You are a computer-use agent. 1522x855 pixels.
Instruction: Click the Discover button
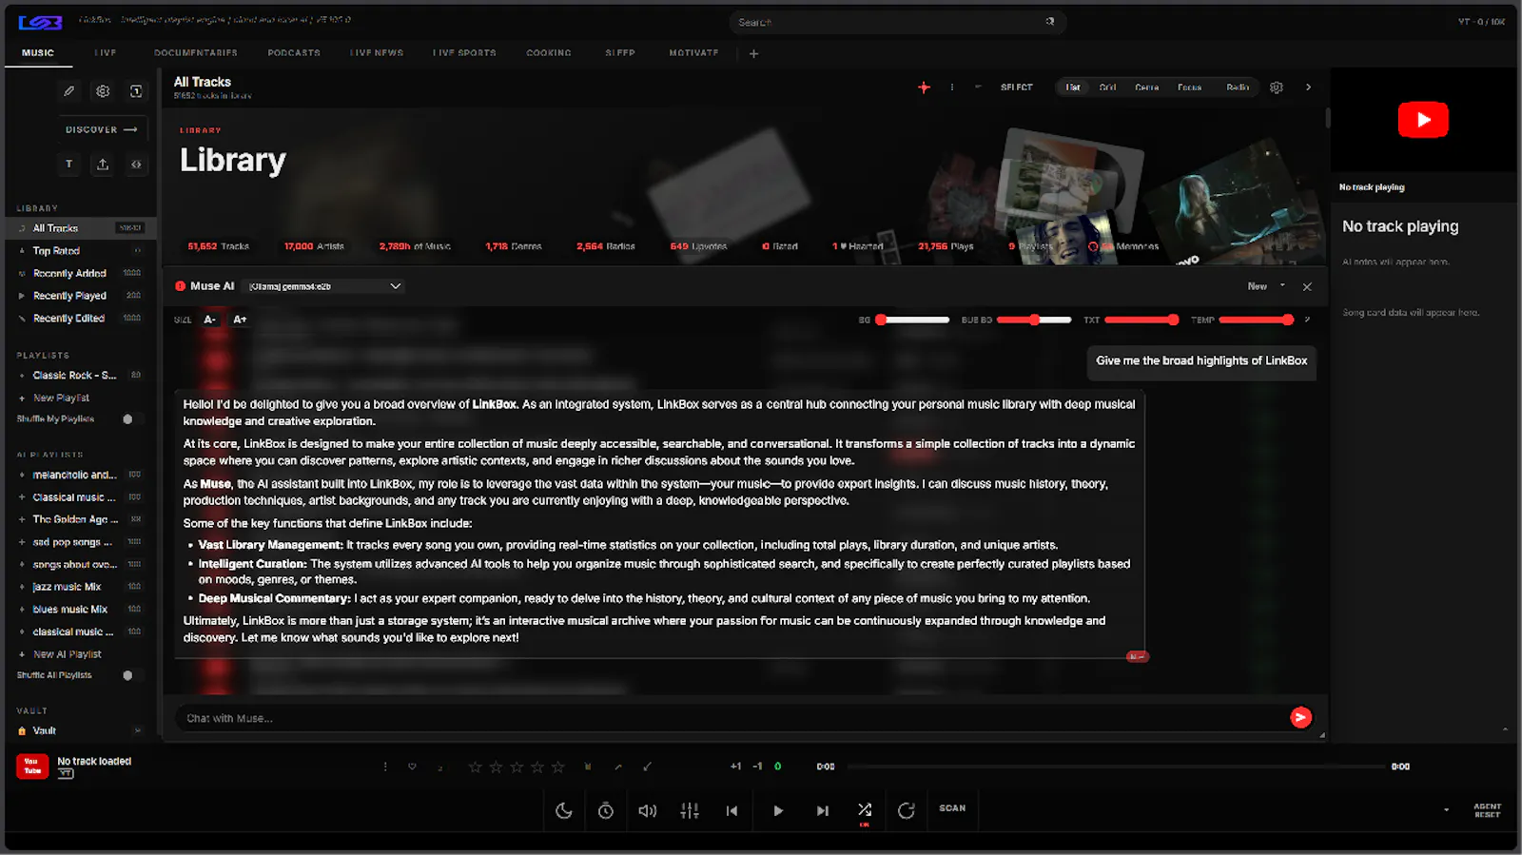(101, 129)
